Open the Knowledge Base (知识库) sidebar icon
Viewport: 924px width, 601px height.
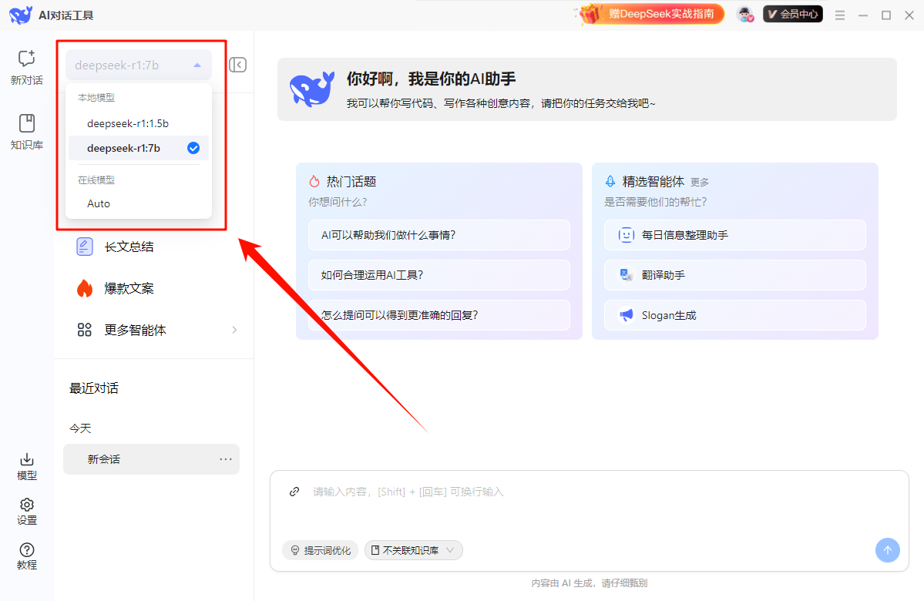[27, 123]
